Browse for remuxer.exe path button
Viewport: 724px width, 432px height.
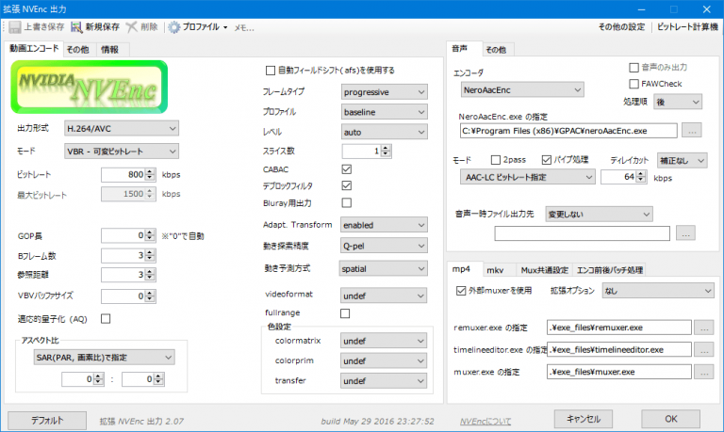[x=704, y=328]
